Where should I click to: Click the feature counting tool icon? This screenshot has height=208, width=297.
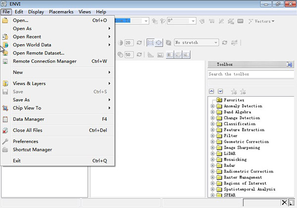pos(241,21)
